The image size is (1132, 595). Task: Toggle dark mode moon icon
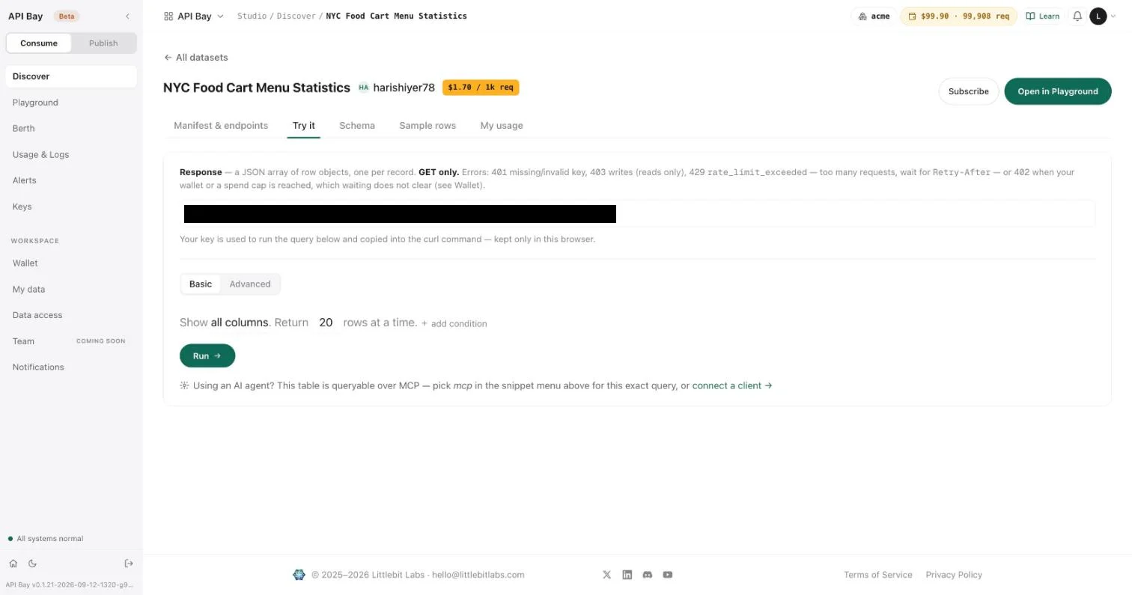click(x=32, y=564)
